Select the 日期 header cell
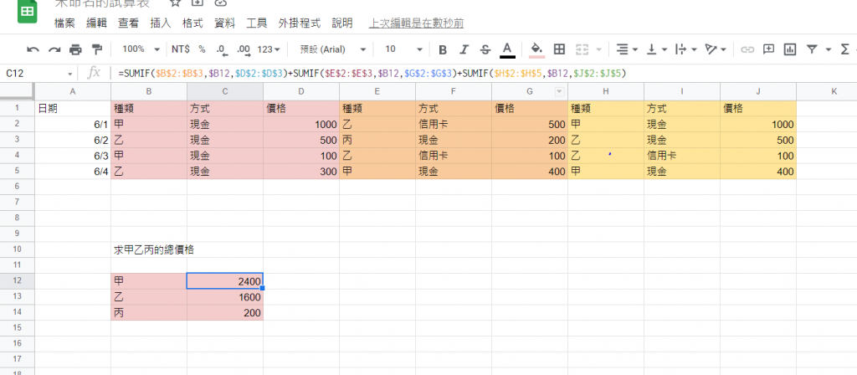This screenshot has width=857, height=375. coord(73,108)
